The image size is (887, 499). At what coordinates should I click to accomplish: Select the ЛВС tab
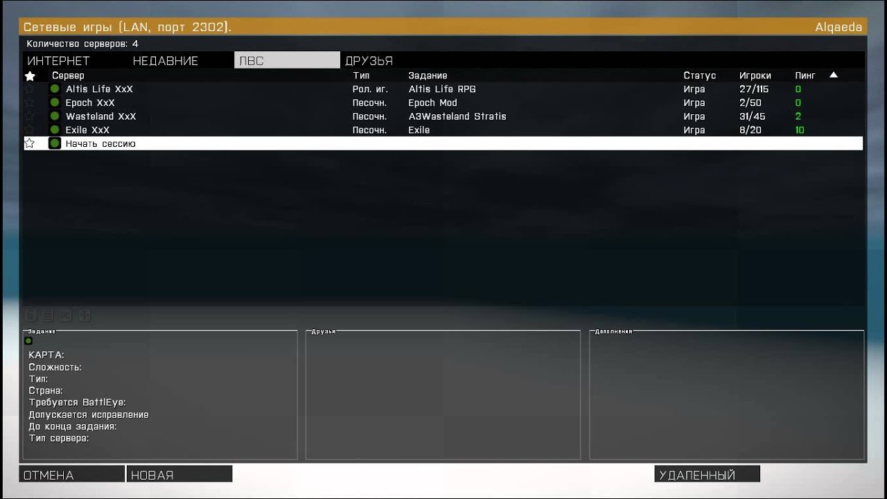point(287,60)
